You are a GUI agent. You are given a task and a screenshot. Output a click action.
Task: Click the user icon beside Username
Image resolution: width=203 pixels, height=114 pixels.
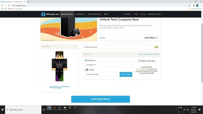tap(85, 60)
